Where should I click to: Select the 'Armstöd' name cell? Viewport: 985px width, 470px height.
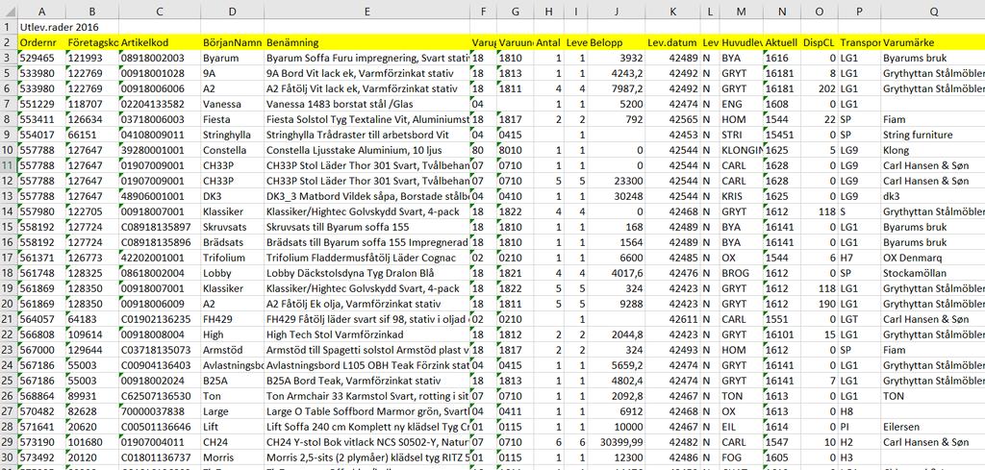coord(233,350)
